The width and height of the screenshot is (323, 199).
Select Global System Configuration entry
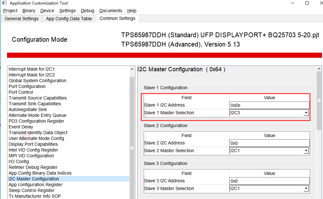click(68, 81)
